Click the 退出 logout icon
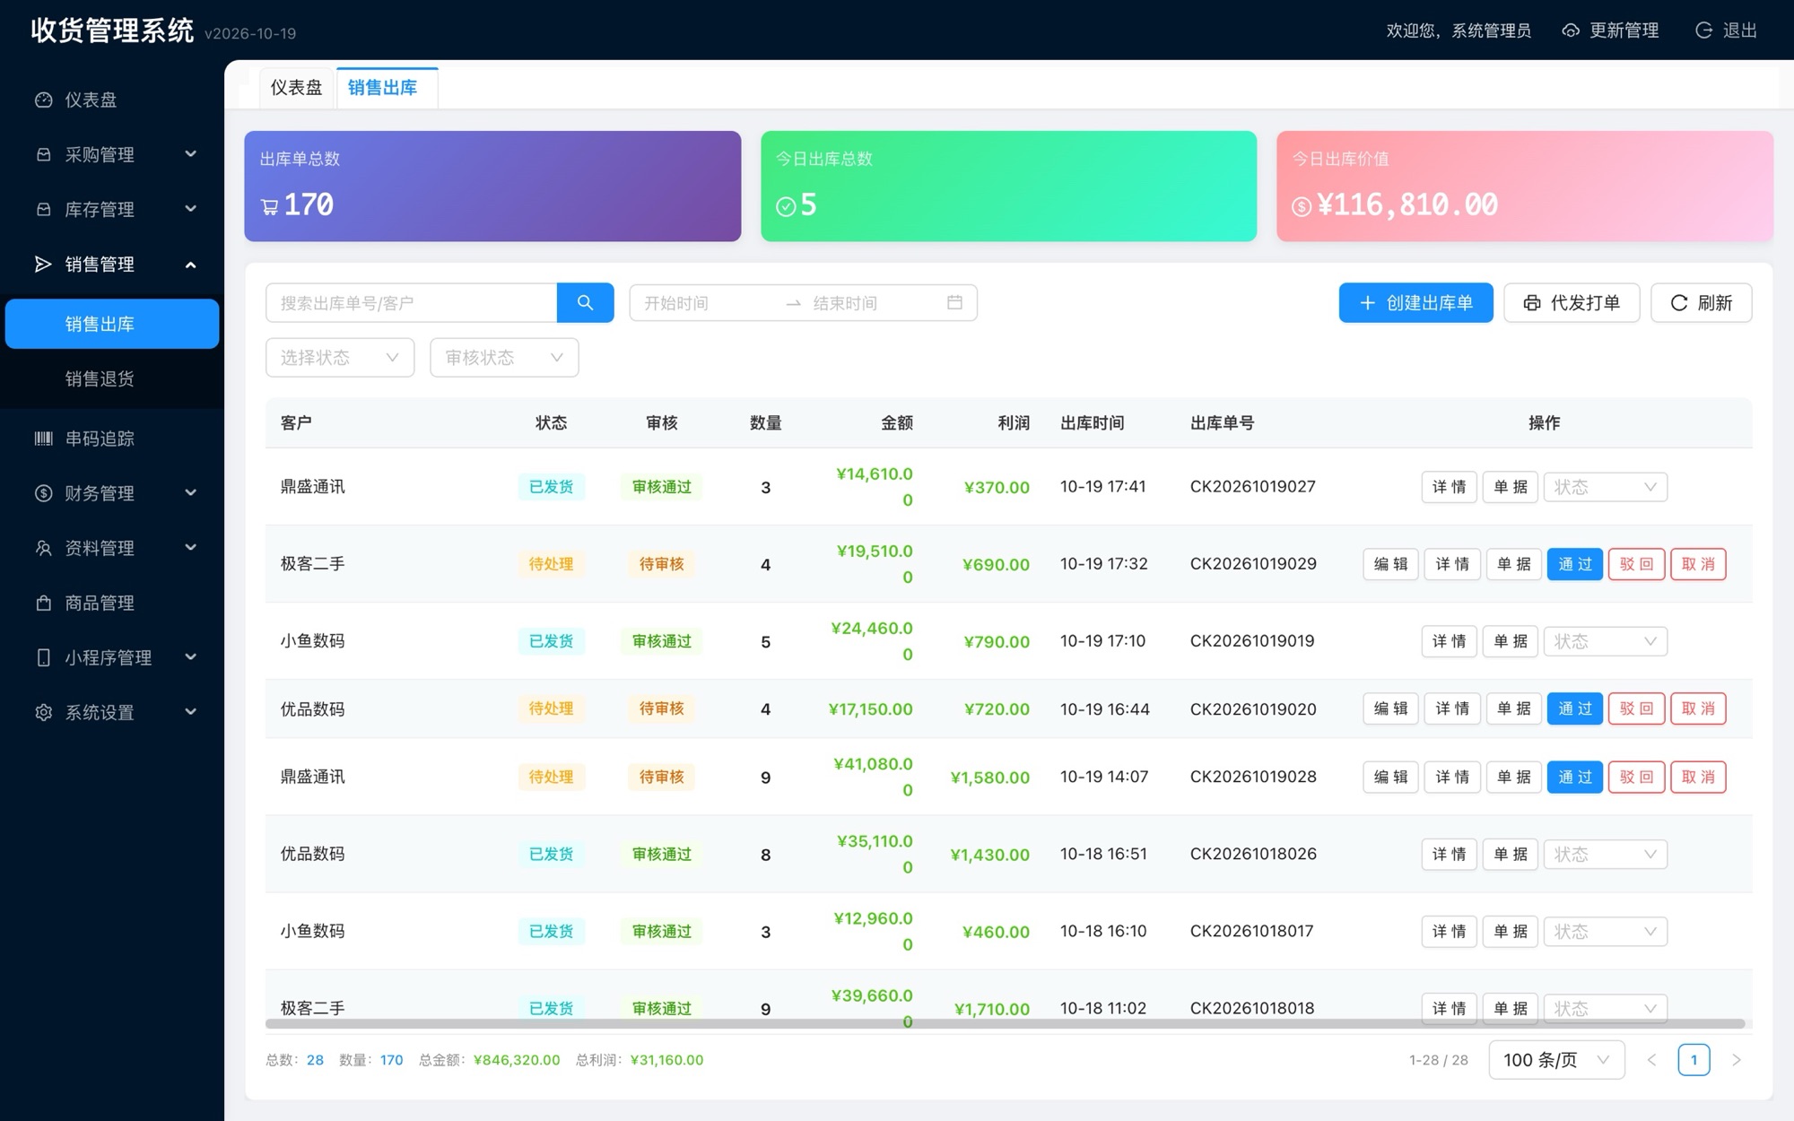 pos(1703,30)
